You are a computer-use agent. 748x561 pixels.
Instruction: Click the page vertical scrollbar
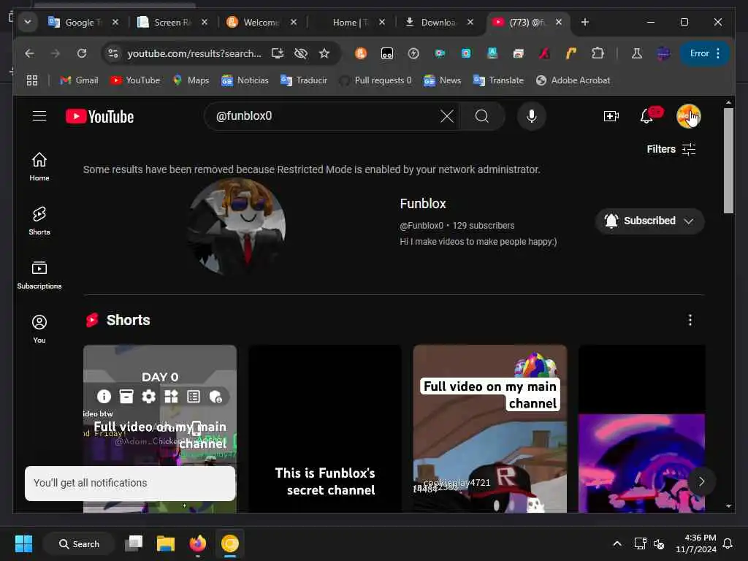pos(728,160)
